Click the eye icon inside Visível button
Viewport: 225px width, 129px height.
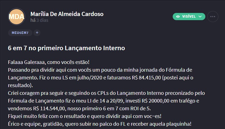(x=178, y=17)
